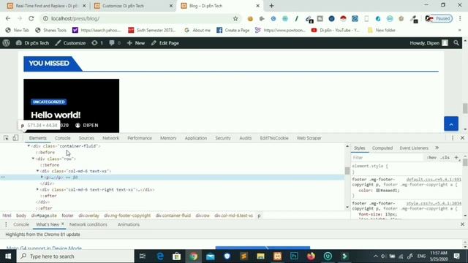Click the blue back-to-top arrow button
The width and height of the screenshot is (468, 263).
[x=451, y=123]
